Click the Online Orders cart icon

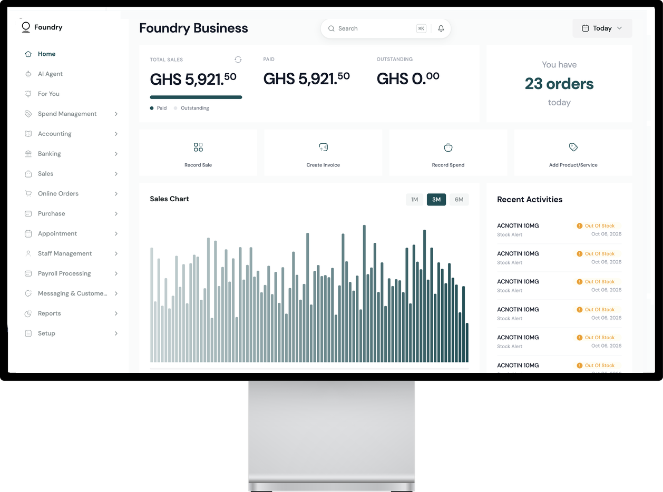pos(28,193)
